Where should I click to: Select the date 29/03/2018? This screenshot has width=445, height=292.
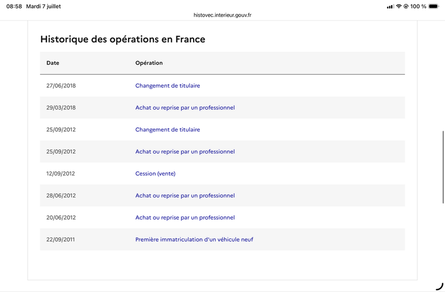pos(61,107)
